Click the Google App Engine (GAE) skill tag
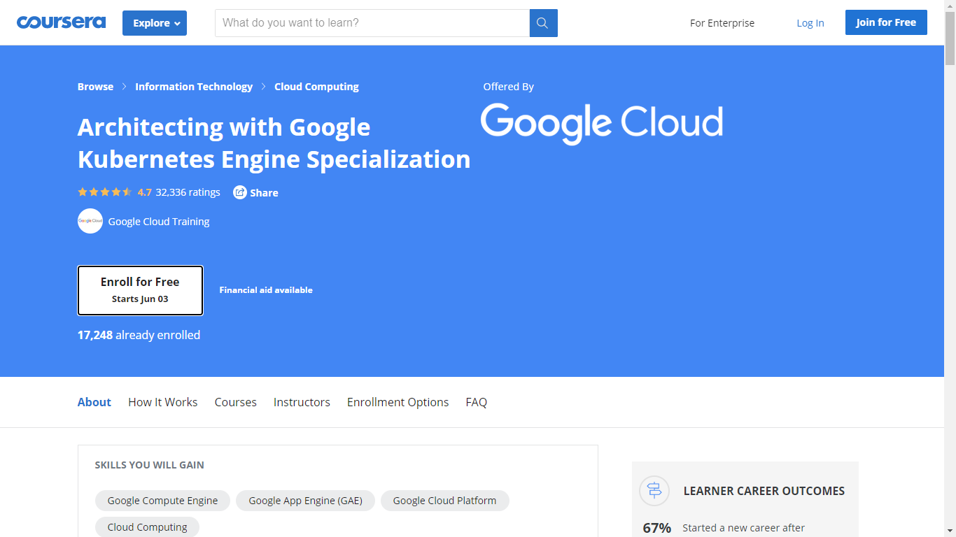Image resolution: width=956 pixels, height=537 pixels. [x=305, y=501]
